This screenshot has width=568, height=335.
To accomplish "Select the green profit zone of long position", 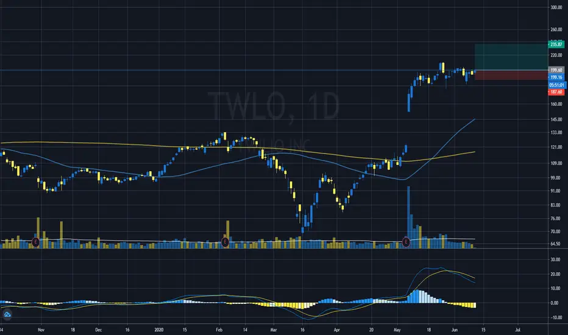I will tap(511, 57).
